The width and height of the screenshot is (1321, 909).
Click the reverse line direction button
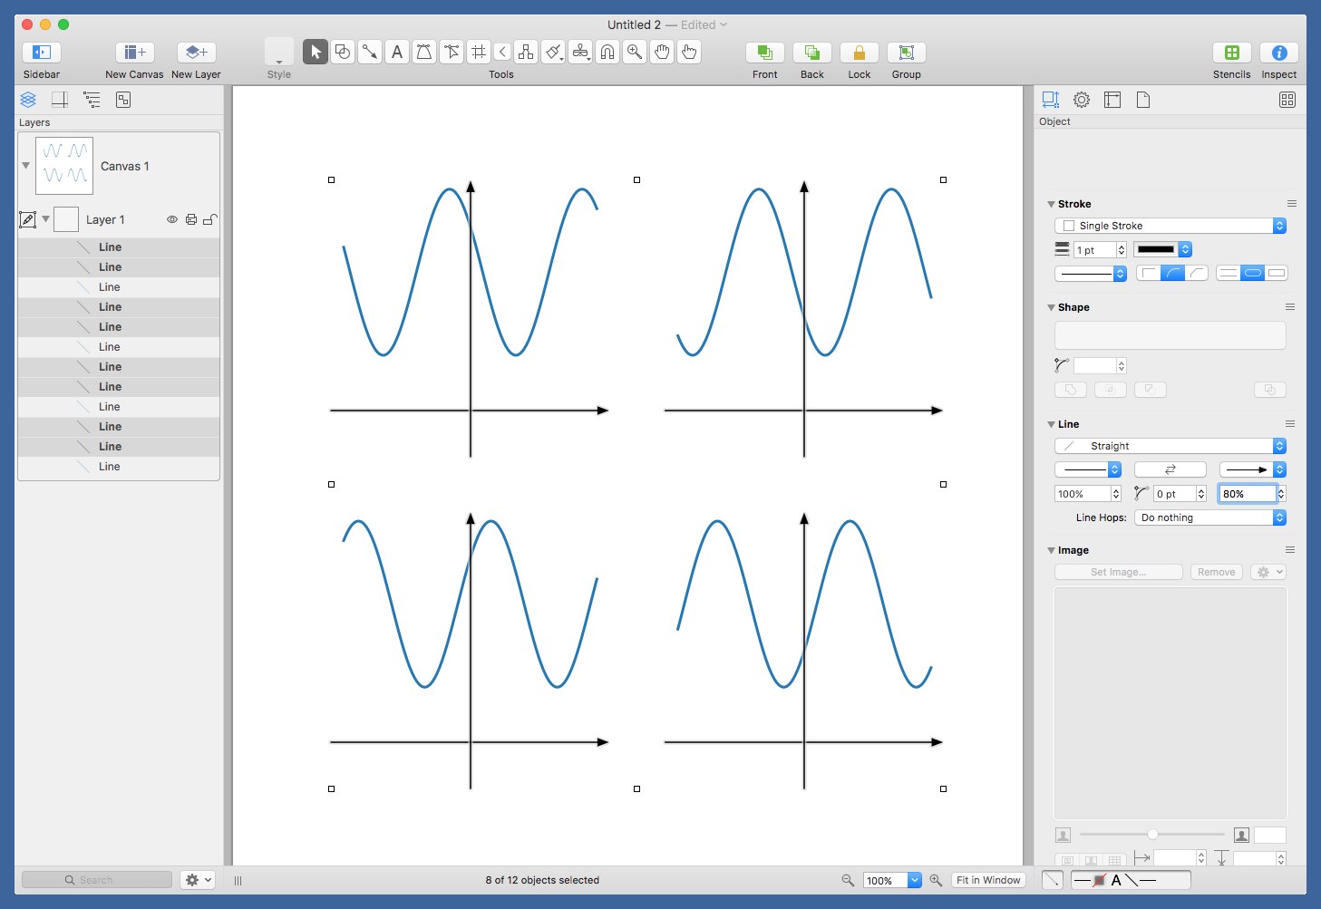tap(1170, 469)
